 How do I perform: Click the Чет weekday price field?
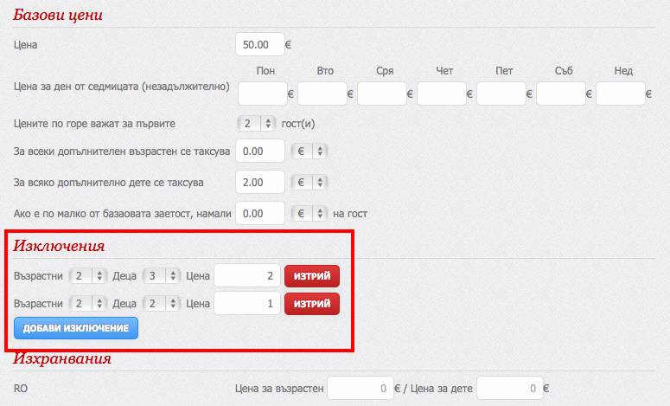(x=442, y=93)
